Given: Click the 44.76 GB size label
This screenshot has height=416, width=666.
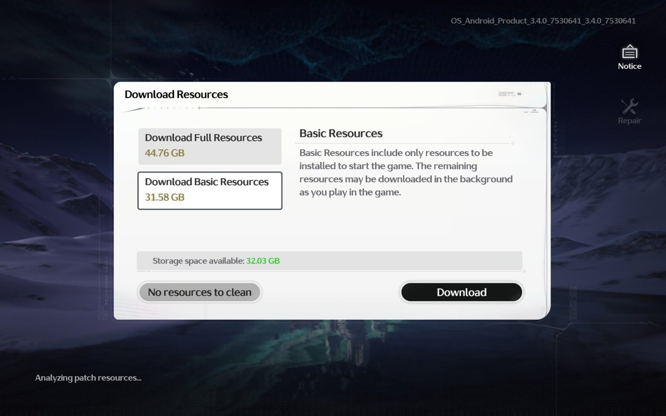Looking at the screenshot, I should click(165, 153).
